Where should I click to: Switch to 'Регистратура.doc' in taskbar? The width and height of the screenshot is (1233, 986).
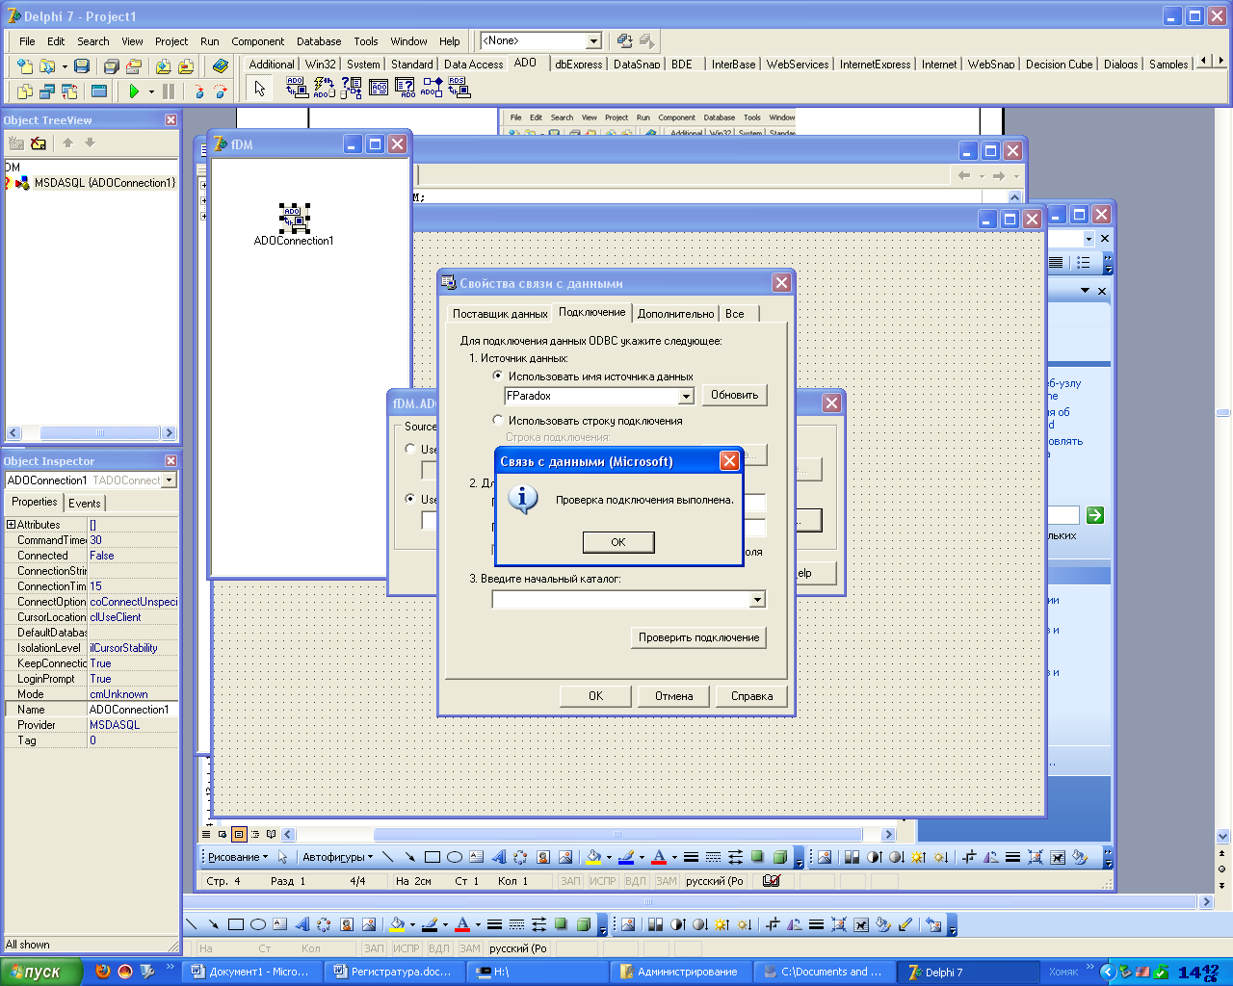(x=393, y=973)
